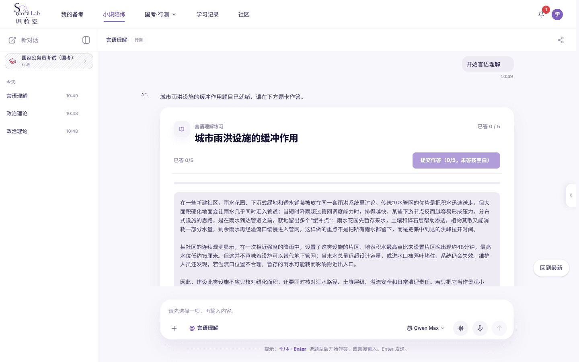
Task: Select the 小识陪练 tab
Action: 114,14
